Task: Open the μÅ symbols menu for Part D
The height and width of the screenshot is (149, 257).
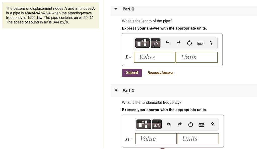Action: point(156,124)
